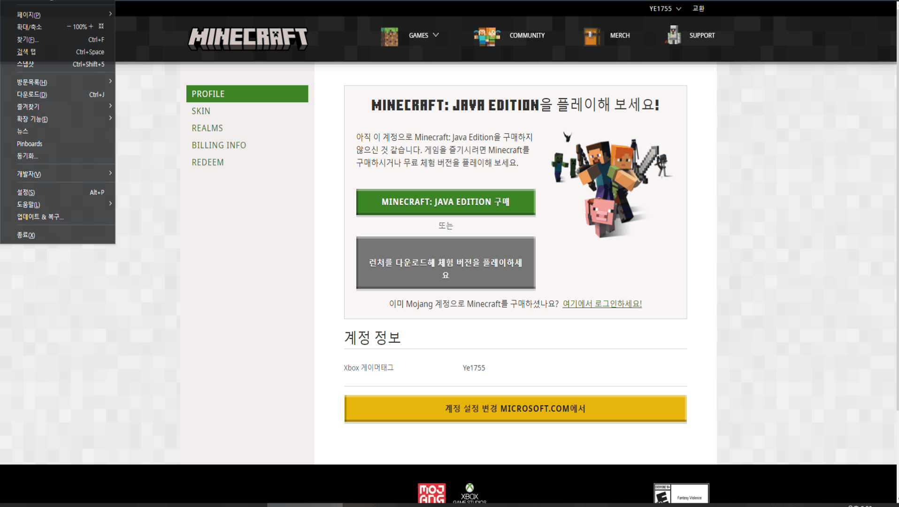Click the Mojang logo in the footer
The image size is (899, 507).
(431, 494)
